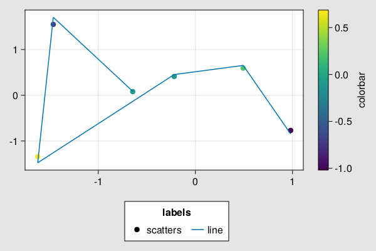Click the y-axis tick label 1

[x=15, y=50]
